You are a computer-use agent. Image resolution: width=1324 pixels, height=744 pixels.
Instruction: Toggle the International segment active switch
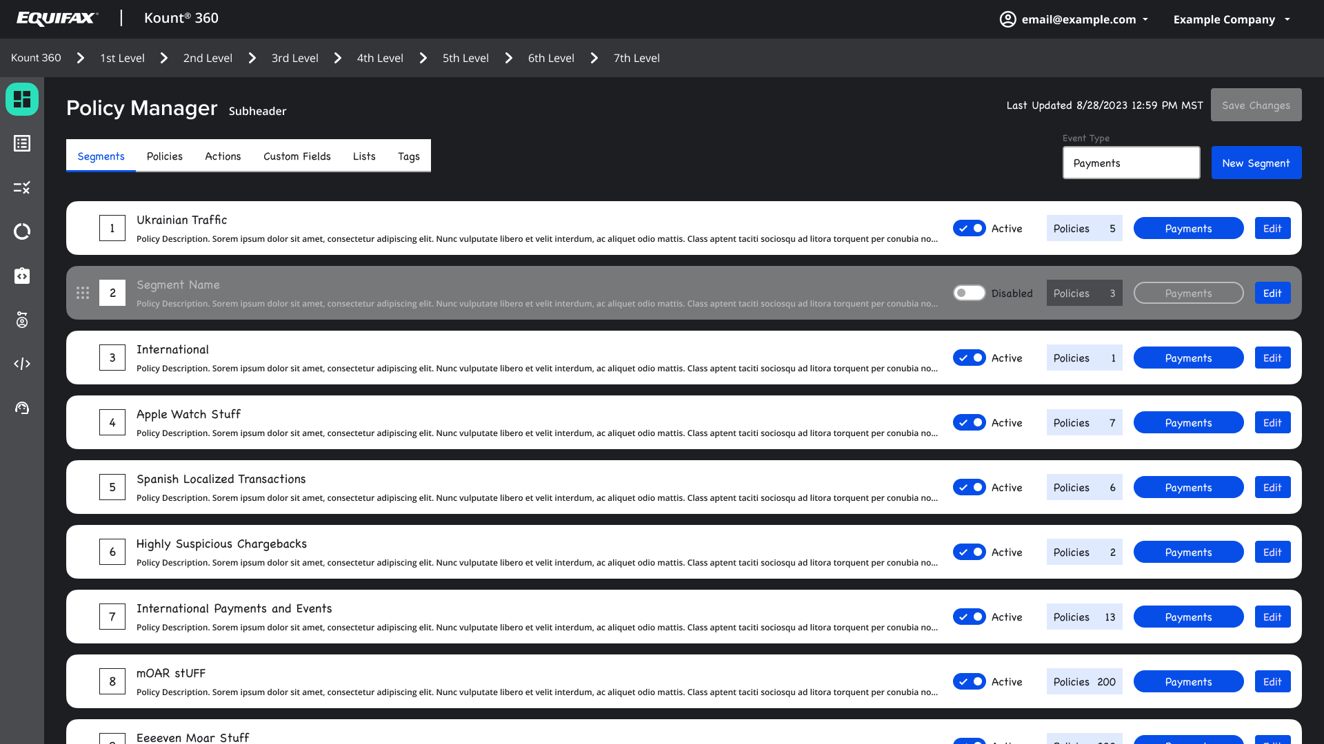click(970, 358)
